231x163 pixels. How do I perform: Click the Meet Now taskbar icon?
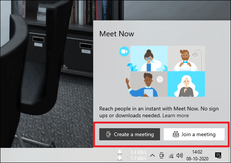coord(162,155)
